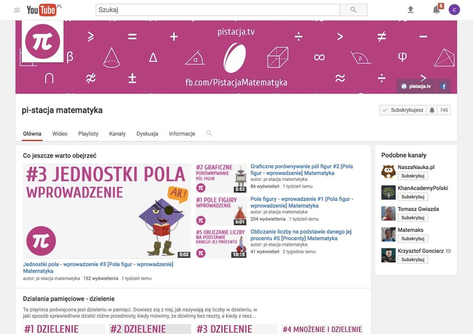This screenshot has width=473, height=334.
Task: Open the purple account avatar
Action: [x=454, y=10]
